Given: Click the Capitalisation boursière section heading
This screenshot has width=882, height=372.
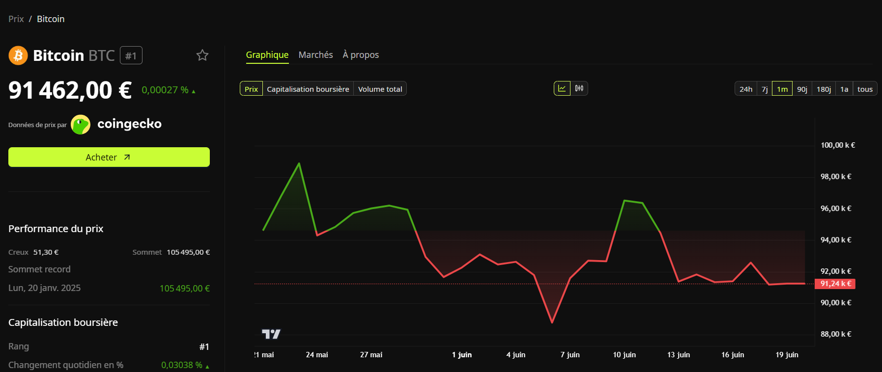Looking at the screenshot, I should 63,322.
